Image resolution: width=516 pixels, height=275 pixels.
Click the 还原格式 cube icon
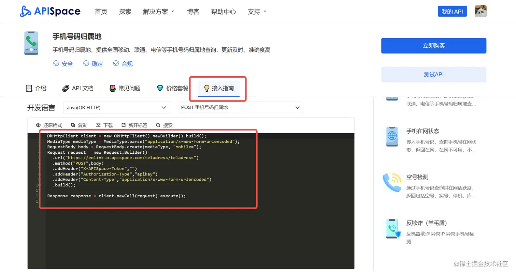point(38,125)
